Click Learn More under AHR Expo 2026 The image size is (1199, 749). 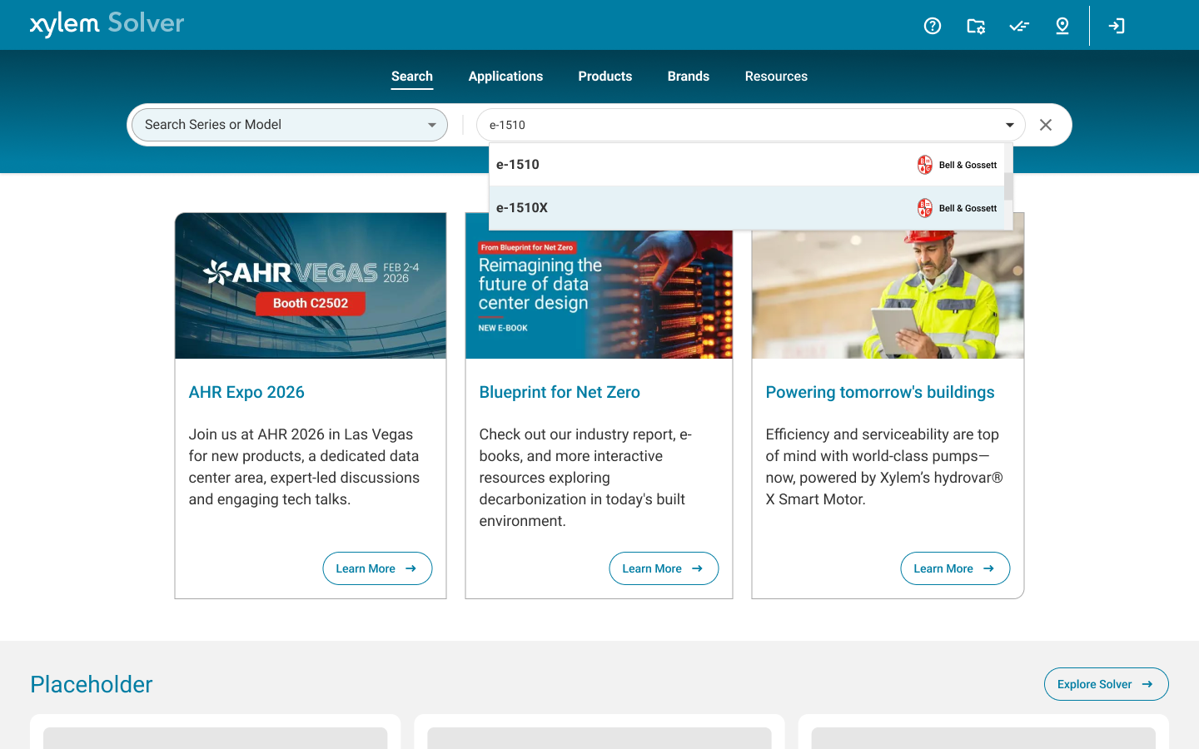(x=377, y=568)
